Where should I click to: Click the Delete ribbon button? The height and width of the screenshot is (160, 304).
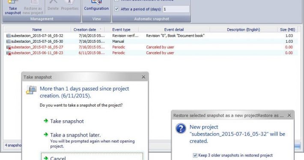click(53, 6)
